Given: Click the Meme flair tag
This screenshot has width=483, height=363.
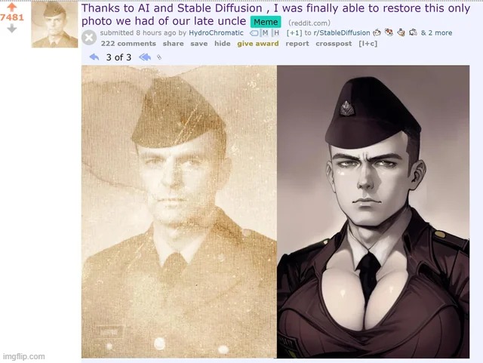Looking at the screenshot, I should click(x=266, y=22).
